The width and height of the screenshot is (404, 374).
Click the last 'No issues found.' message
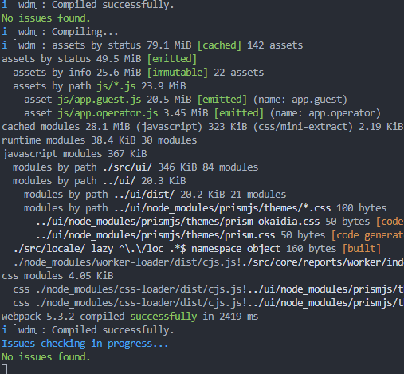[x=46, y=357]
